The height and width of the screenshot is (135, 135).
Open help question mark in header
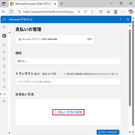pos(120,19)
